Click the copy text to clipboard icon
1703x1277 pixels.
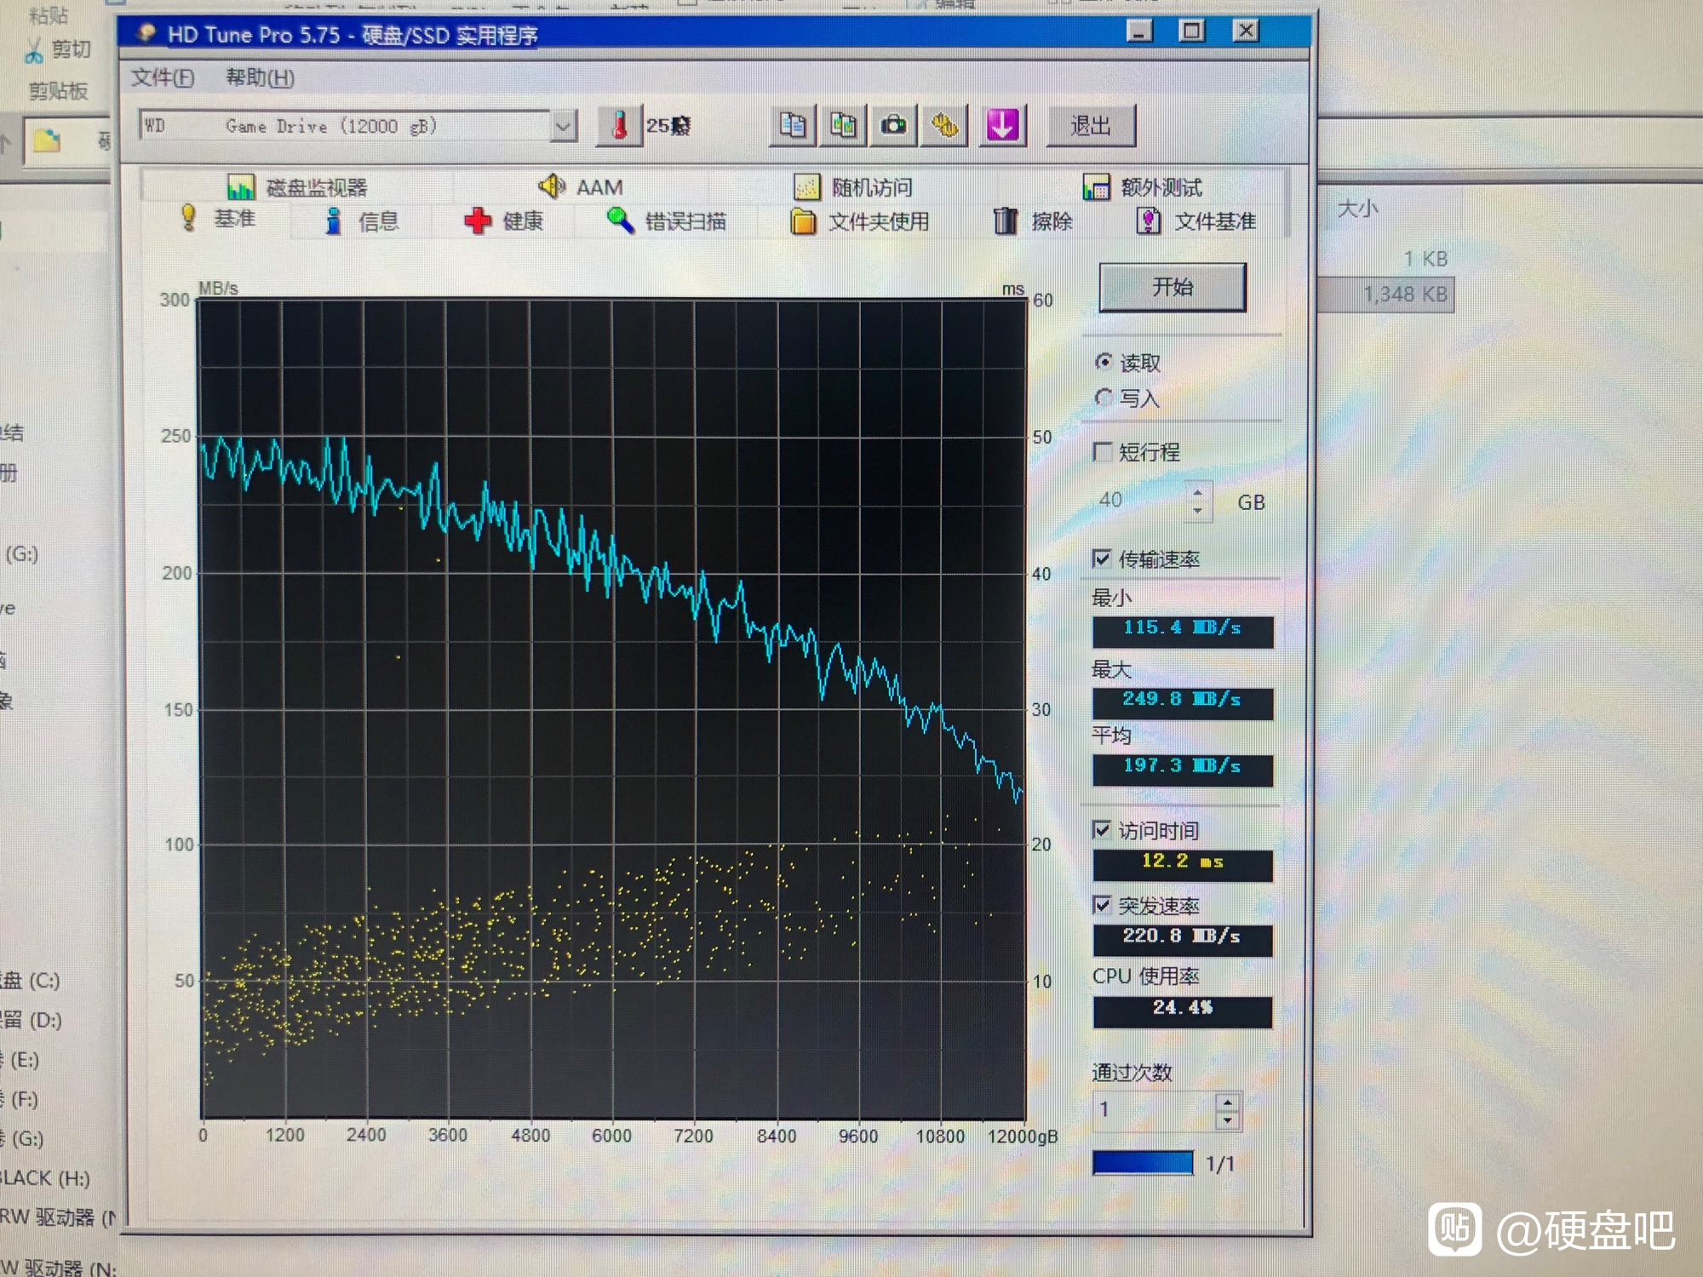pos(793,126)
